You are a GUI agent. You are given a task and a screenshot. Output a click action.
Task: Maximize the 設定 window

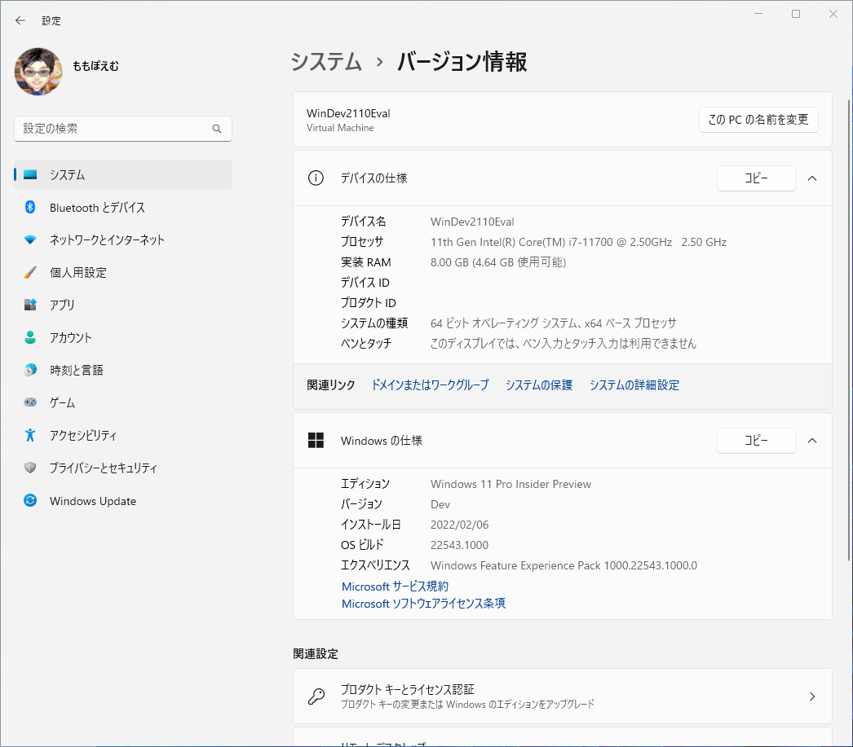coord(796,14)
